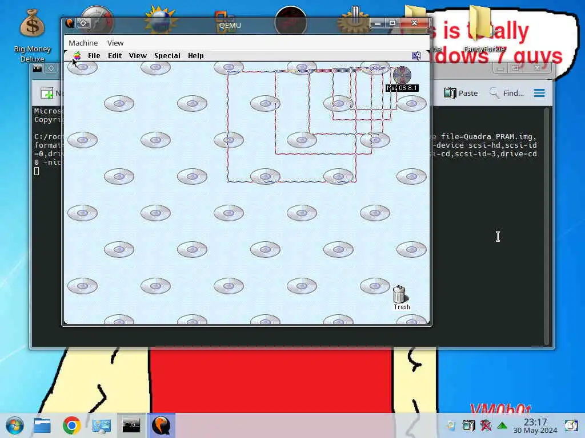Open the QEMU Machine menu

click(83, 43)
